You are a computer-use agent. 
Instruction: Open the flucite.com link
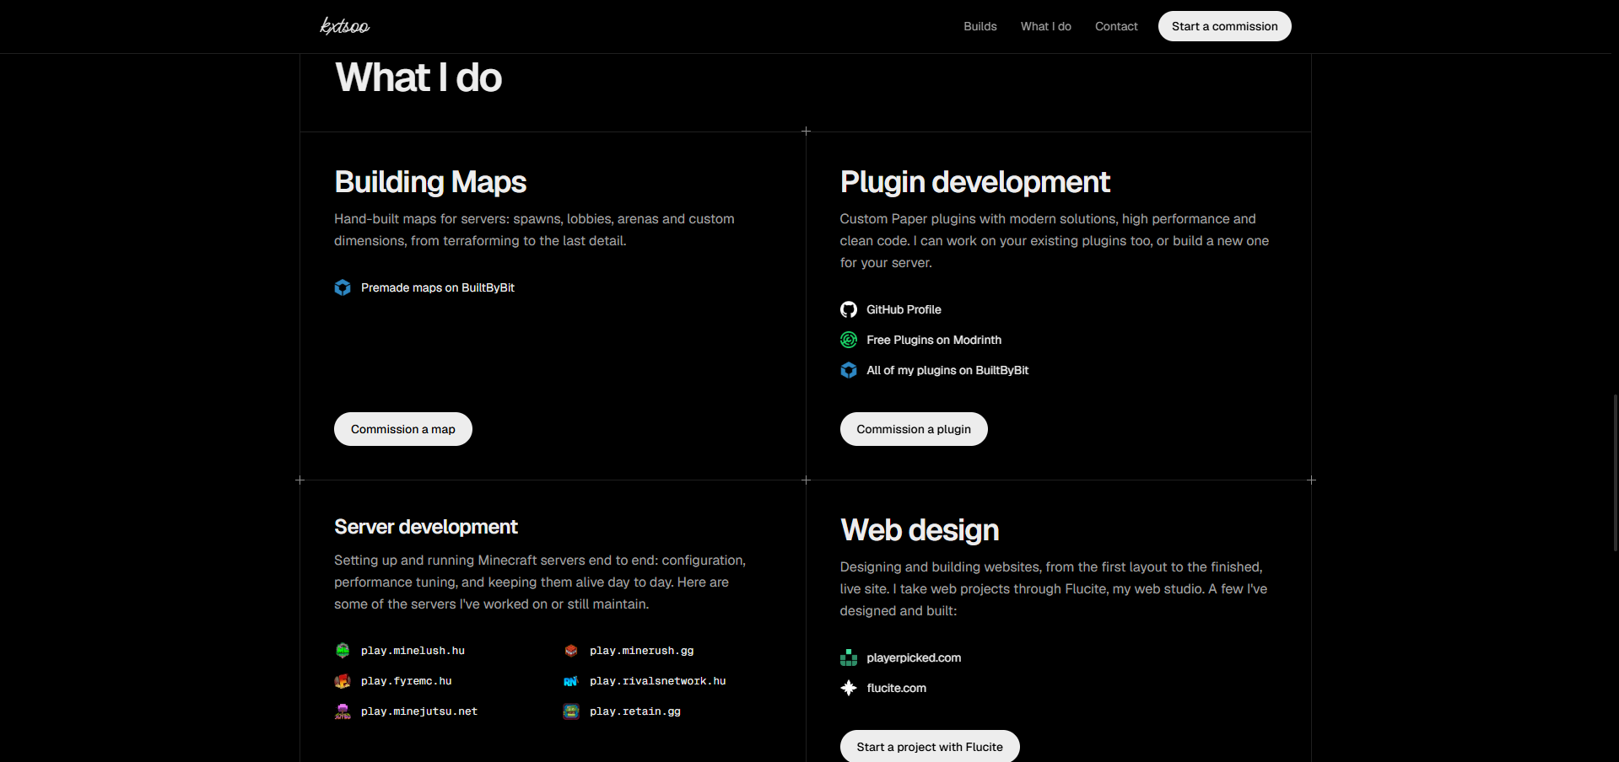click(x=896, y=688)
